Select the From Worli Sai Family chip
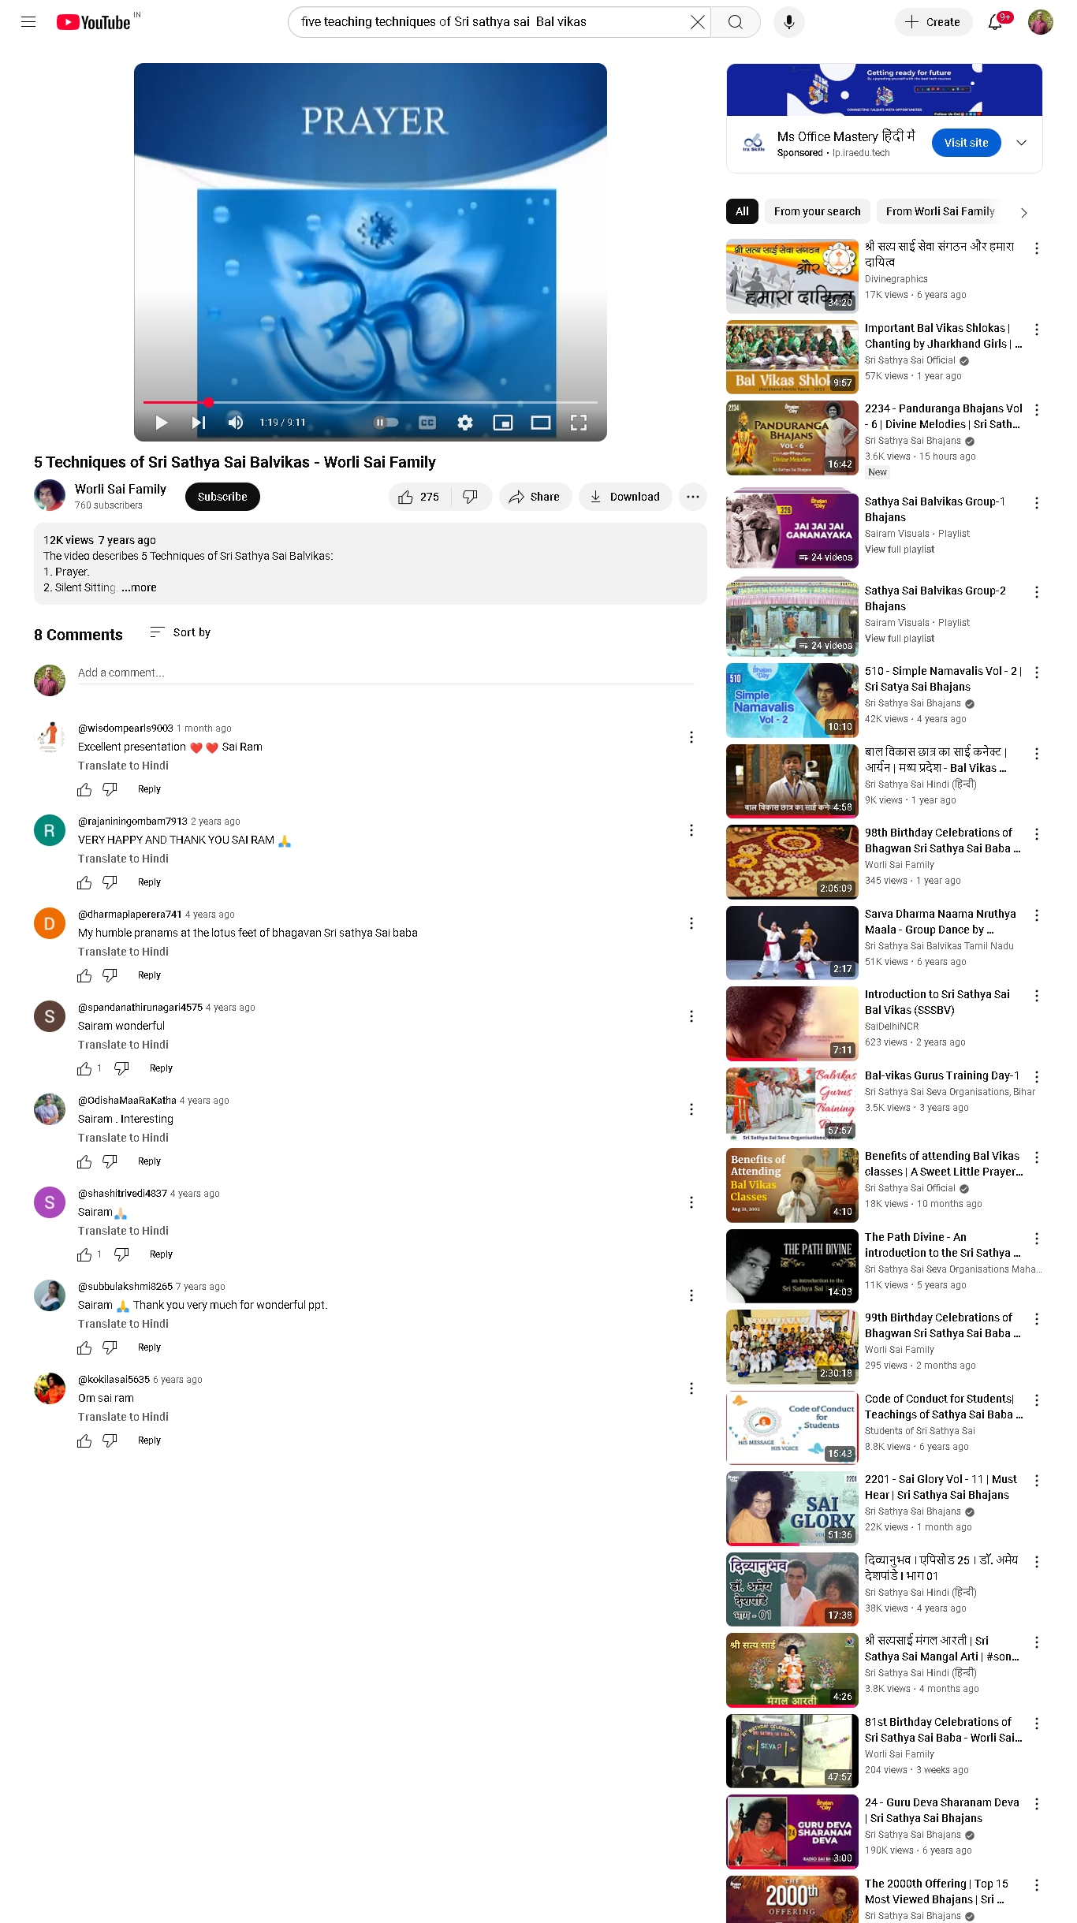This screenshot has height=1923, width=1077. coord(940,211)
